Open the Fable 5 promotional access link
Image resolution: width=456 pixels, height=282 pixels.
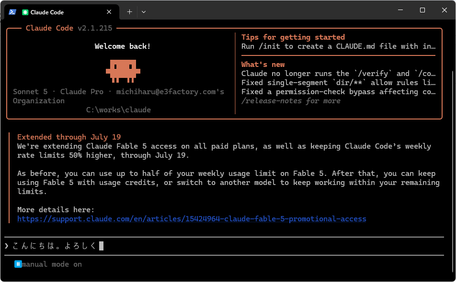click(192, 219)
